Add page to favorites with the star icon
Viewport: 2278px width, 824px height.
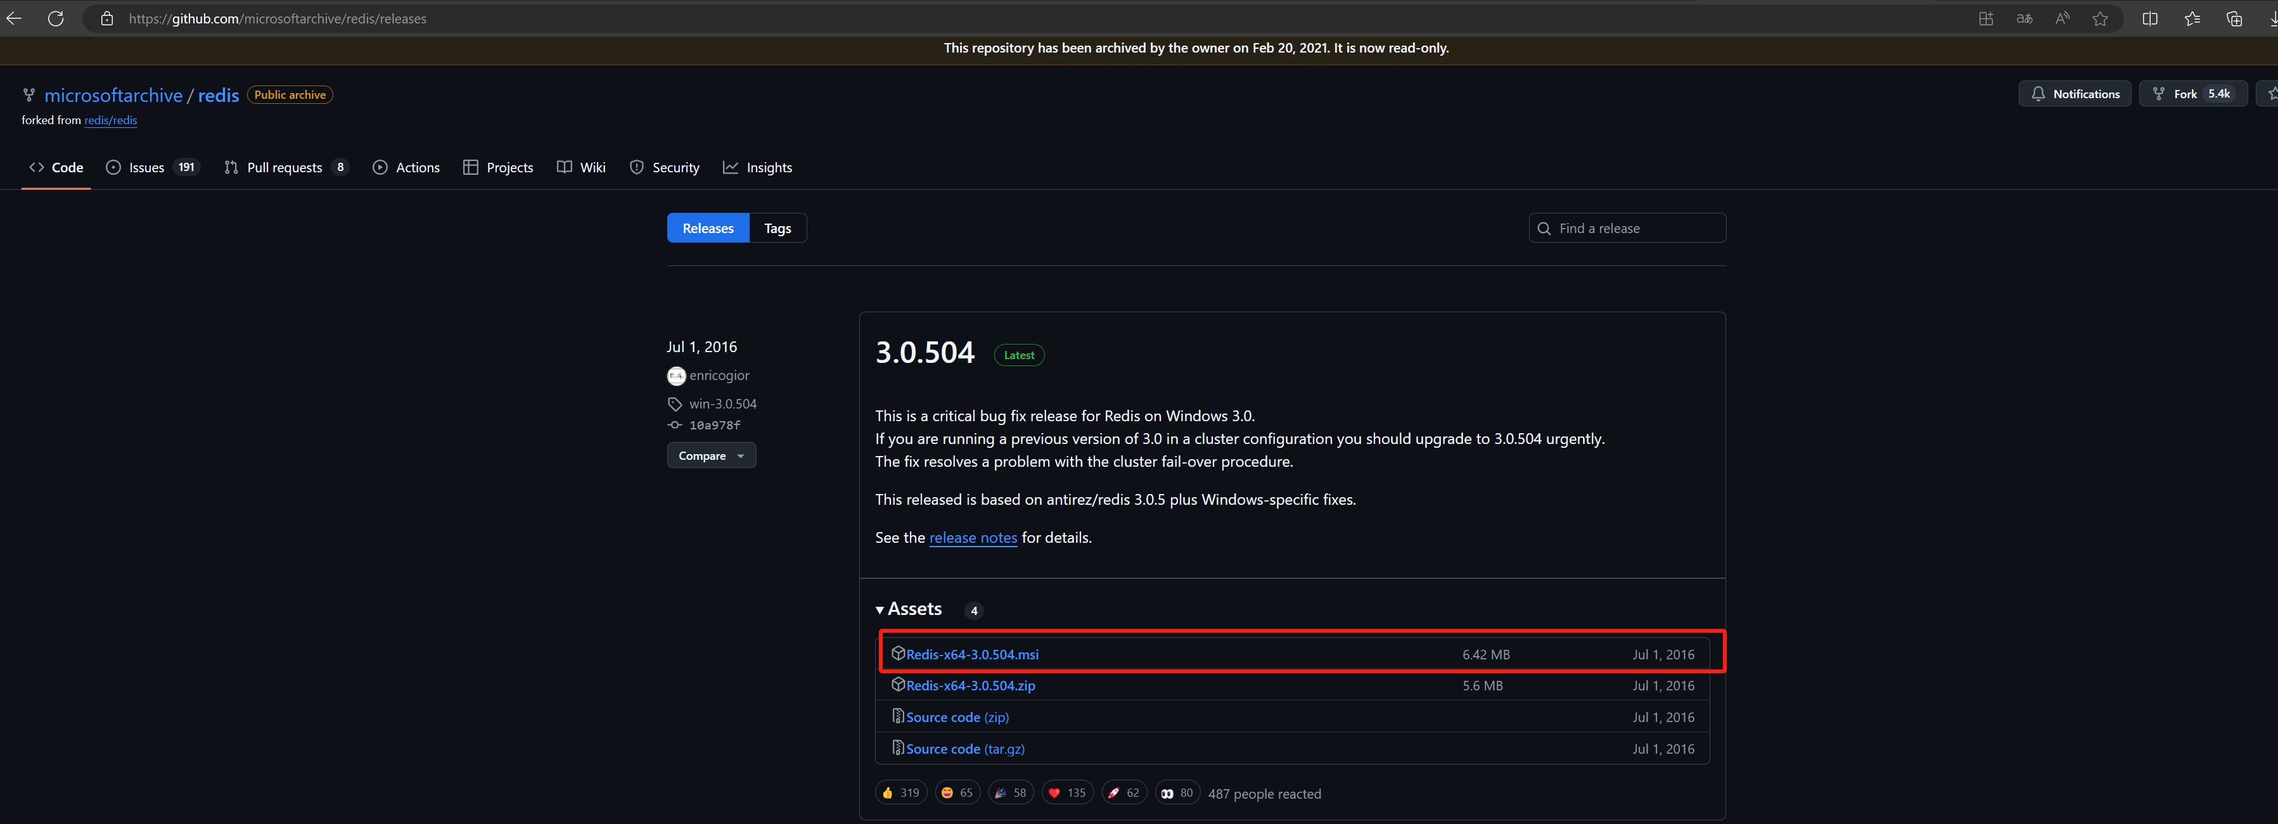[x=2100, y=18]
